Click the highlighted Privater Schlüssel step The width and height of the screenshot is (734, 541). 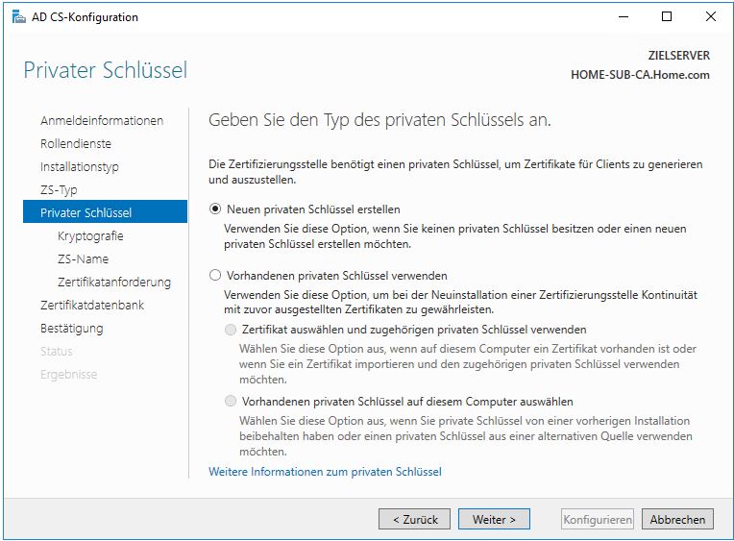pos(86,212)
